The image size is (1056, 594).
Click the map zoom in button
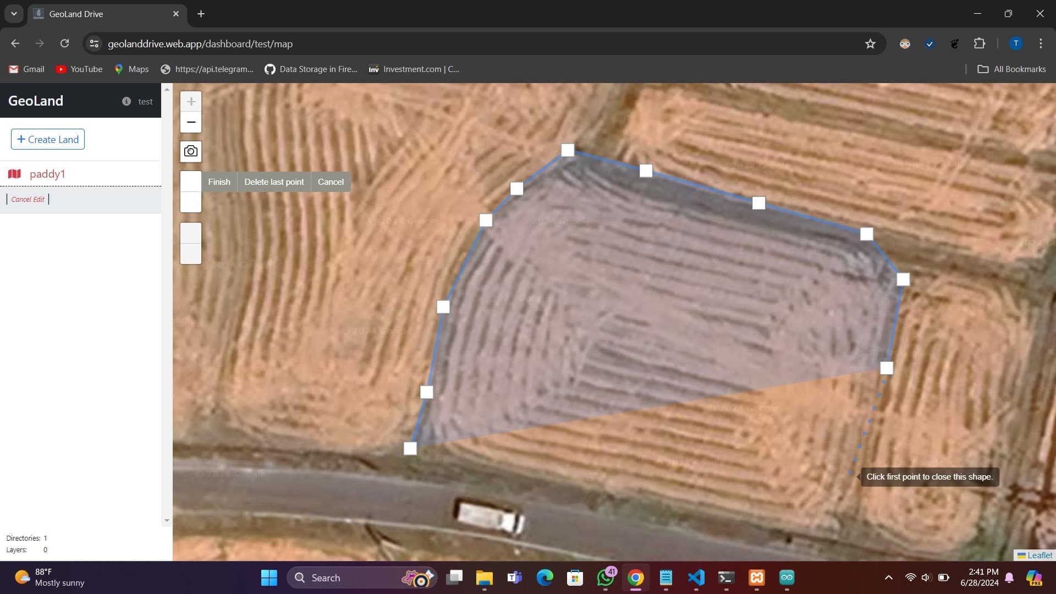(191, 101)
